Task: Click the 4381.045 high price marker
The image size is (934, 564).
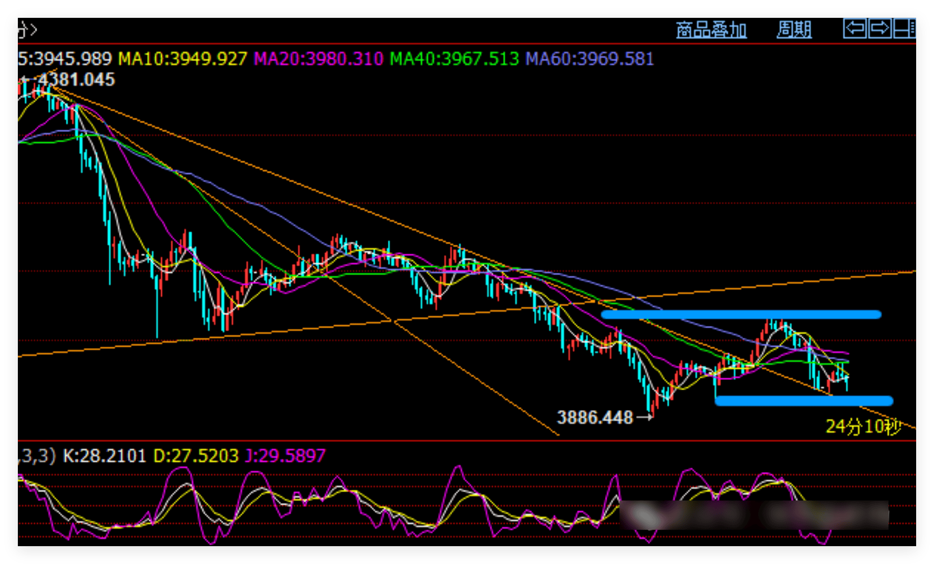Action: [x=76, y=80]
